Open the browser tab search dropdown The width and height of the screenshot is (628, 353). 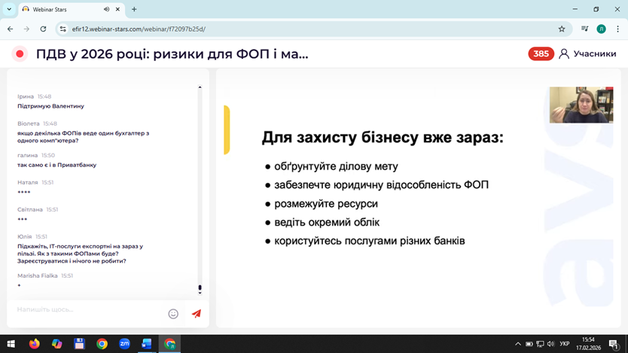(x=9, y=10)
